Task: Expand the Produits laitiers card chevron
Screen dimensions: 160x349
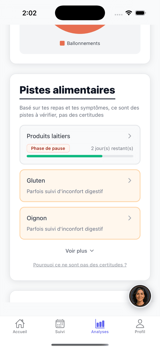Action: click(129, 136)
